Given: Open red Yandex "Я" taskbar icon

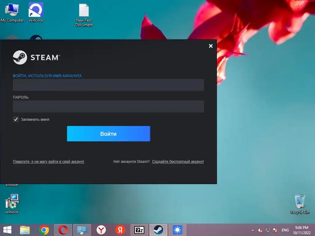Looking at the screenshot, I should [120, 230].
